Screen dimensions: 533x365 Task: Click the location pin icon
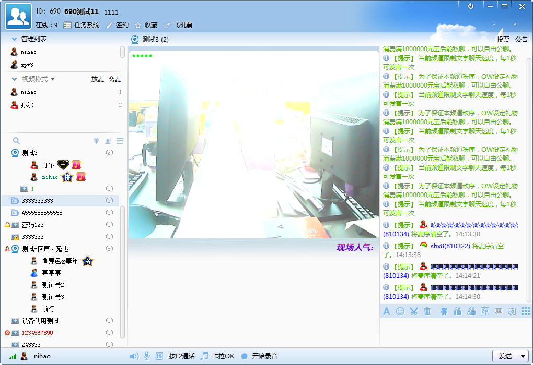pos(96,140)
